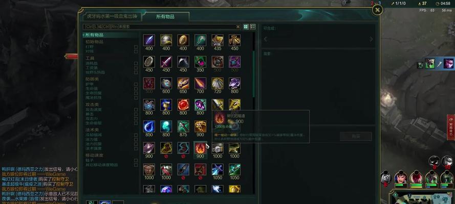Select the flame item priced 900
This screenshot has height=204, width=455.
(200, 148)
